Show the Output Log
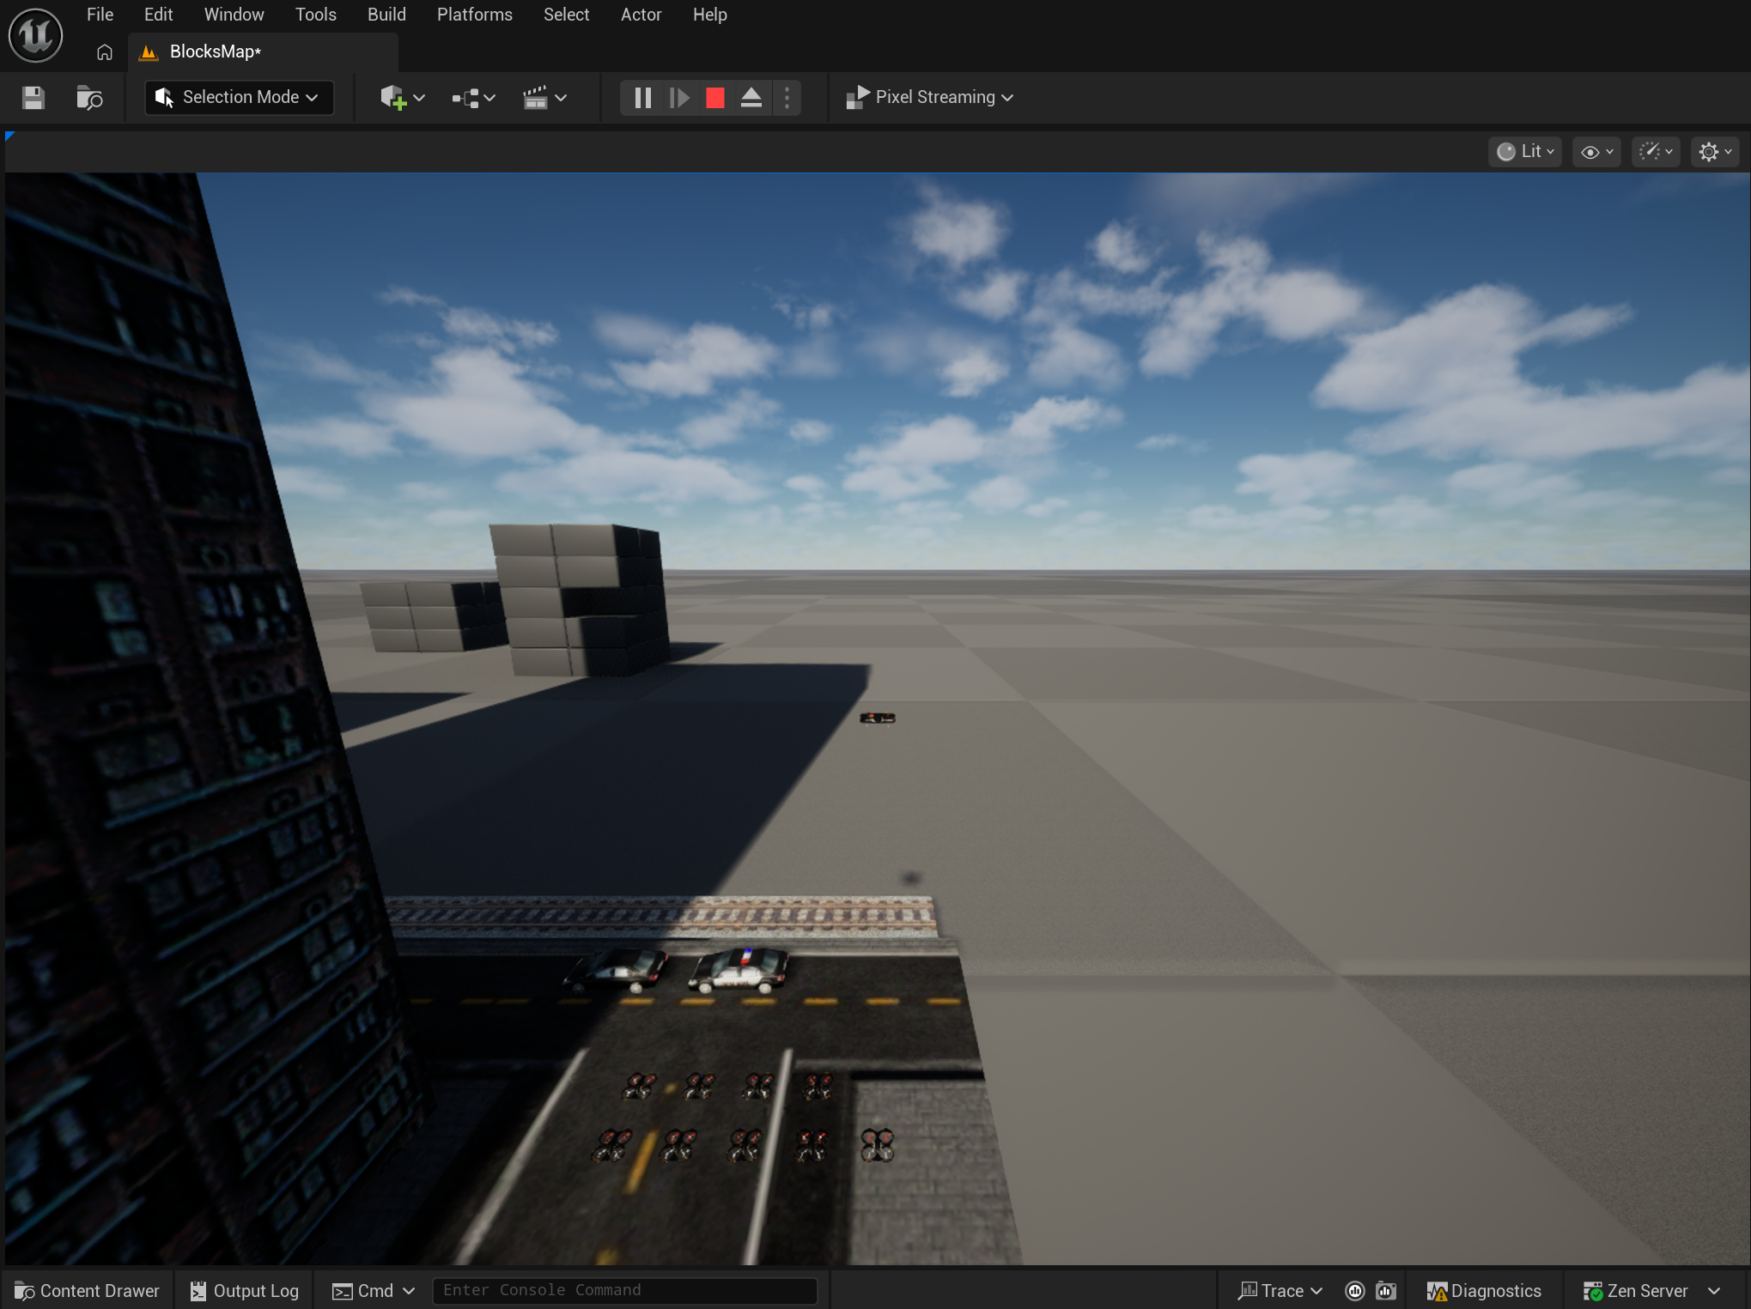The height and width of the screenshot is (1309, 1751). 245,1290
